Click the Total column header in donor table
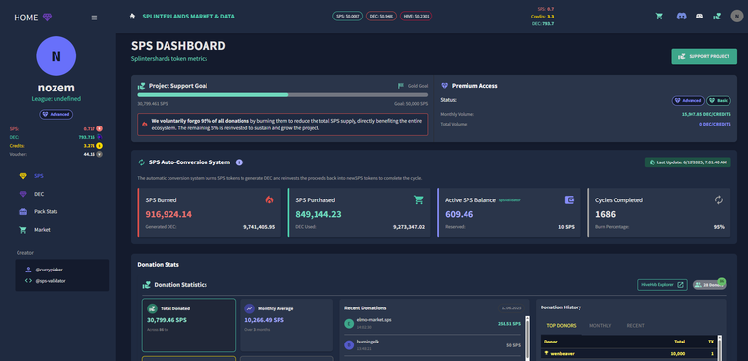The height and width of the screenshot is (361, 748). coord(679,342)
